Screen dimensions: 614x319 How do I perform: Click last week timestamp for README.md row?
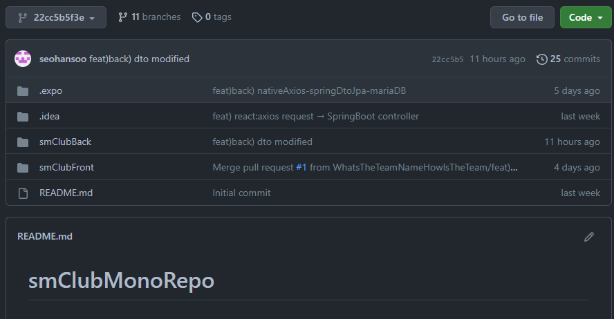(580, 193)
